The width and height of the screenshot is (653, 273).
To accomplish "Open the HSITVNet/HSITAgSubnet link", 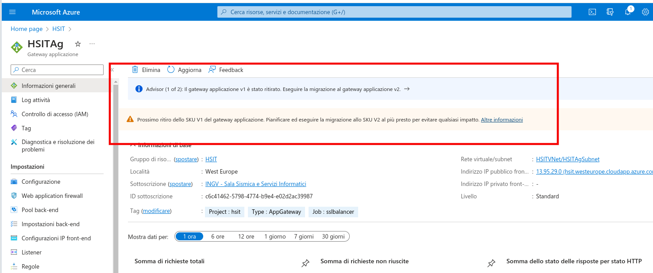I will coord(568,159).
